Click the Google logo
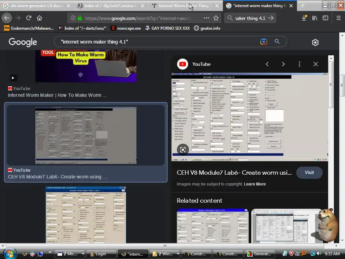 coord(23,42)
